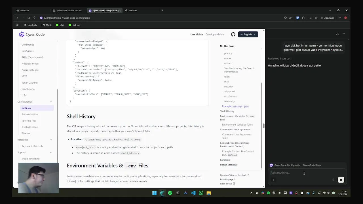Click the lines icon left of the waveform
The height and width of the screenshot is (204, 363).
[311, 18]
